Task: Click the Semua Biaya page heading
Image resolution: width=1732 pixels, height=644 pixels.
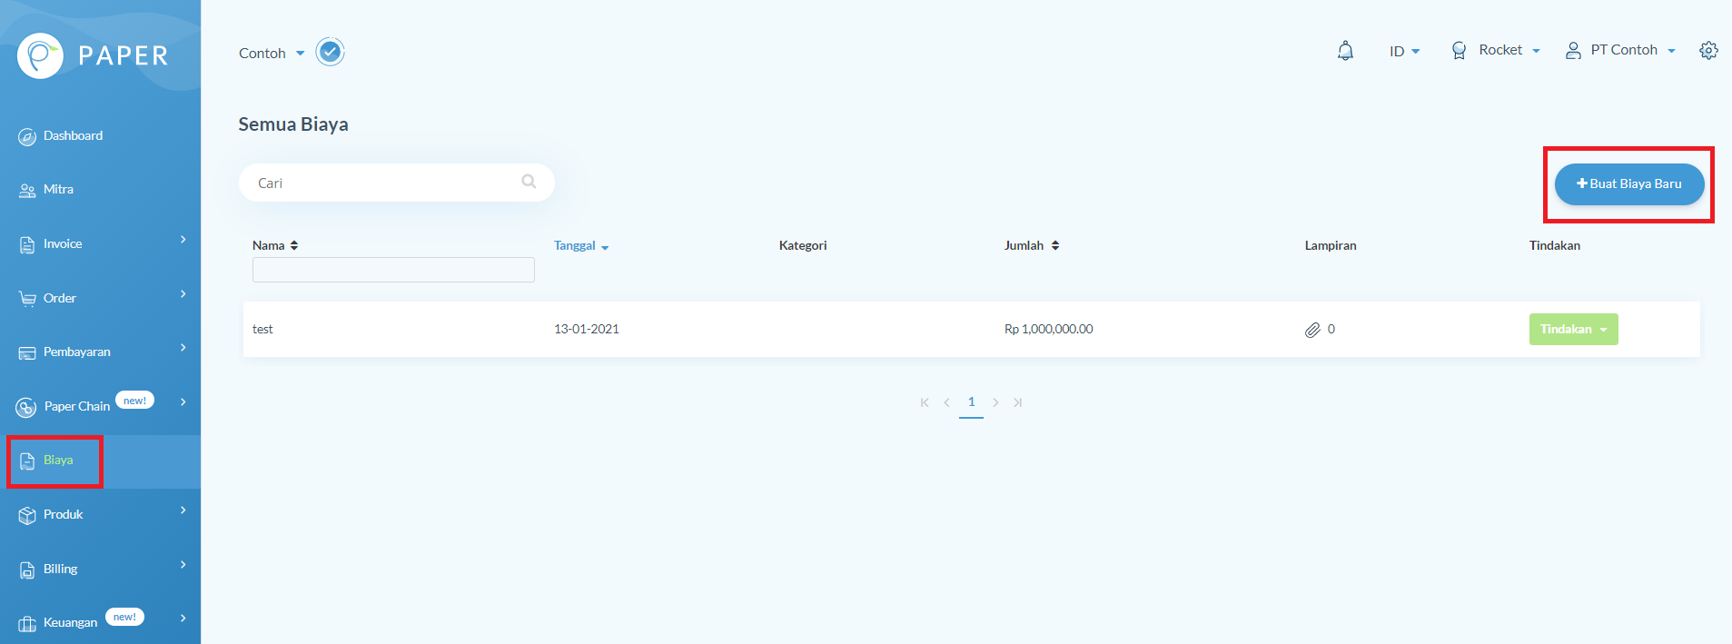Action: pyautogui.click(x=293, y=124)
